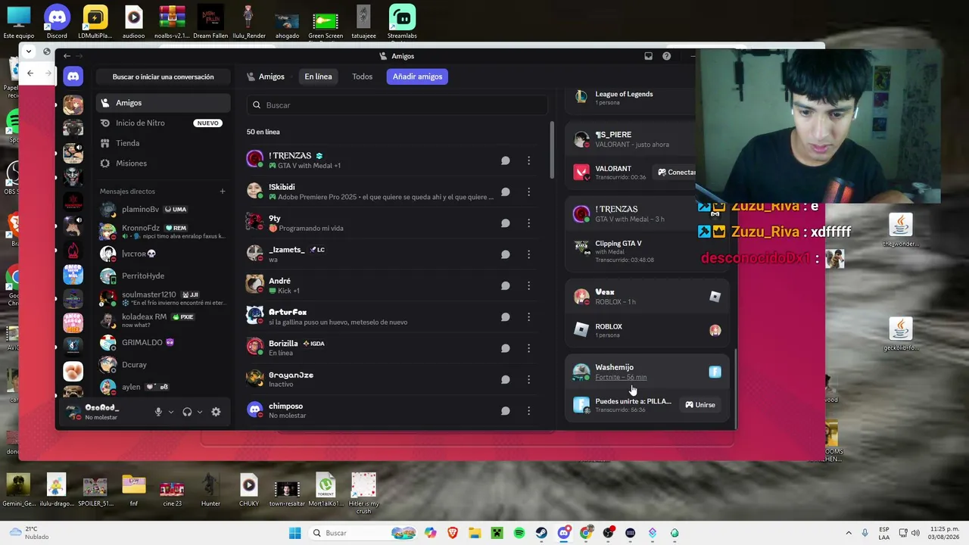This screenshot has width=969, height=545.
Task: Open the Streamlabs desktop shortcut
Action: pyautogui.click(x=402, y=21)
